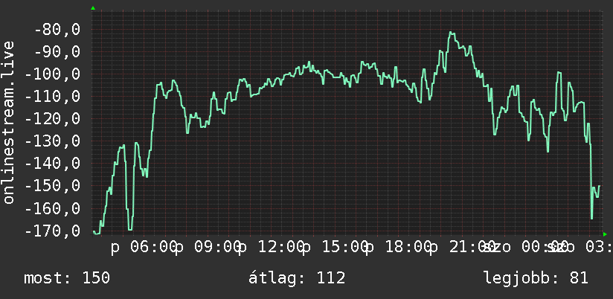Click the legjobb: 81 best value
The width and height of the screenshot is (613, 299).
click(x=536, y=278)
